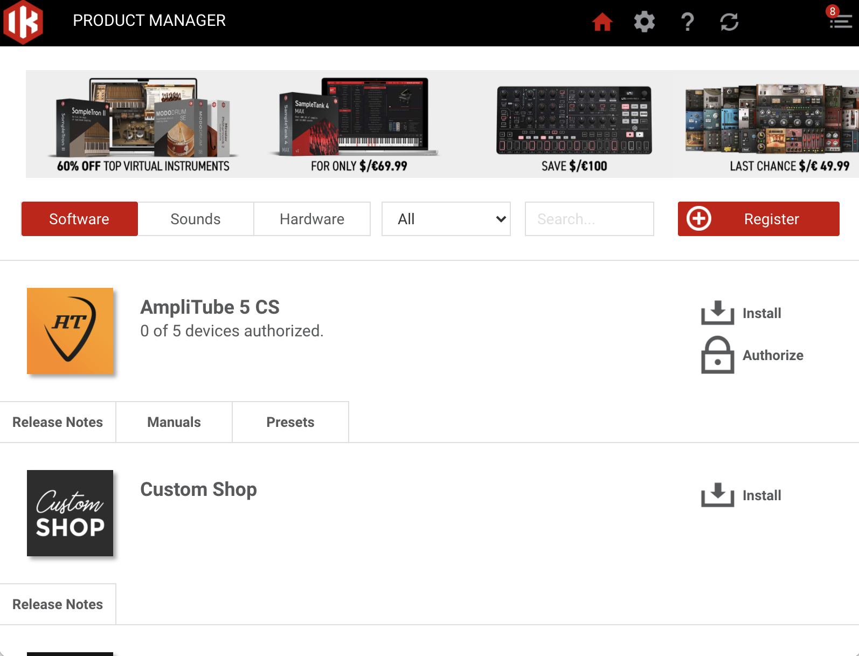
Task: Authorize AmpliTube 5 CS with lock icon
Action: click(752, 355)
